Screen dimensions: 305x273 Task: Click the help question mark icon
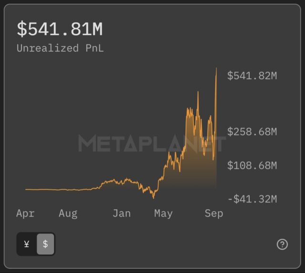point(282,244)
